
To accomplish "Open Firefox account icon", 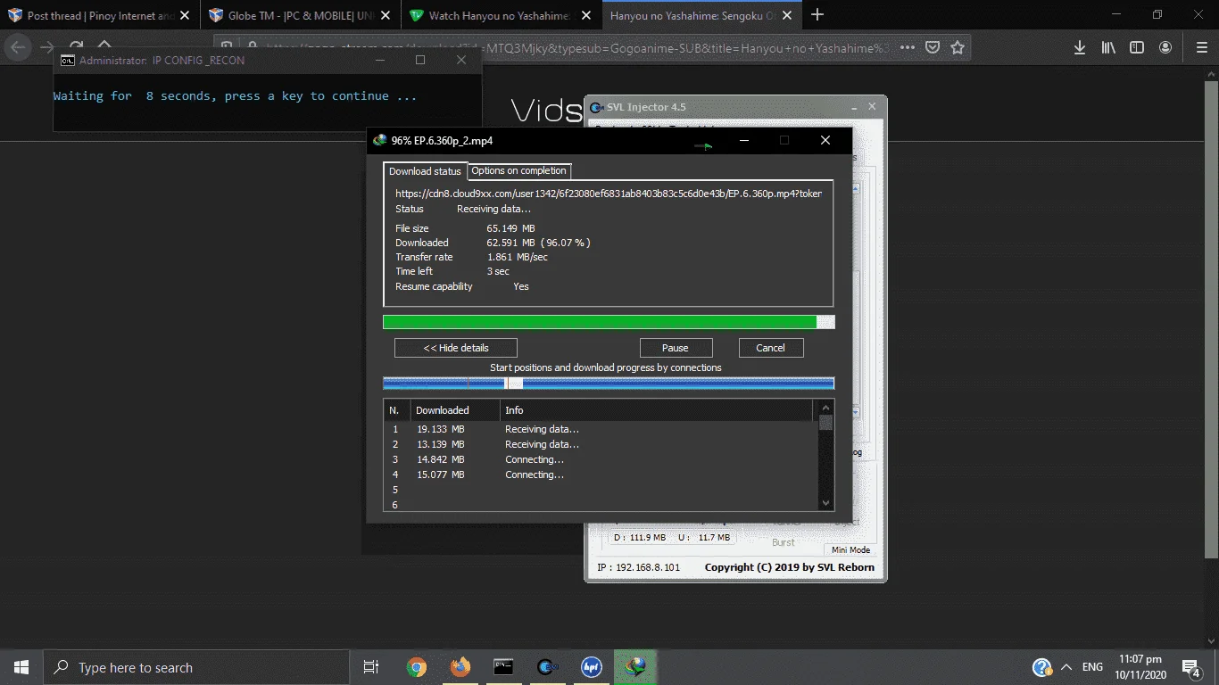I will coord(1165,47).
